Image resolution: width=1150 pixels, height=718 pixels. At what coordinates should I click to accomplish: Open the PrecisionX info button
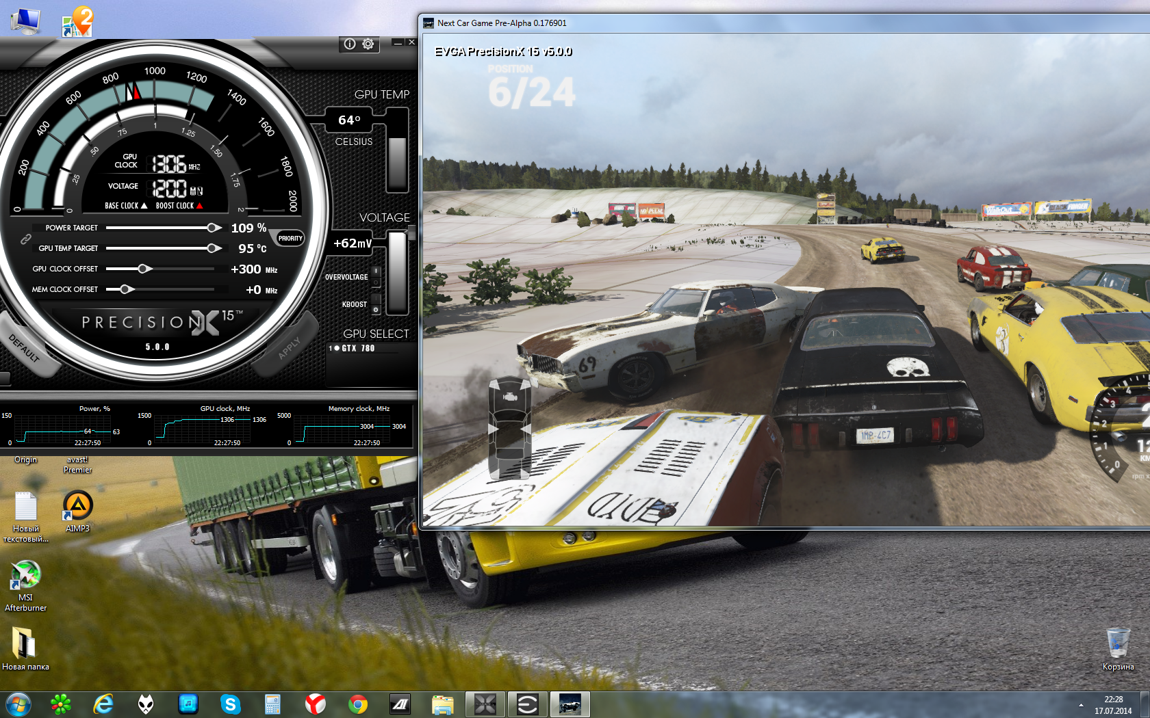350,44
